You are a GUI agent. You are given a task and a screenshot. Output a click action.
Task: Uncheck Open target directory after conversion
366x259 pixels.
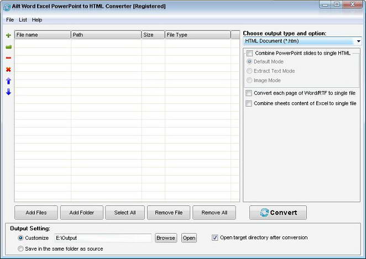[215, 237]
